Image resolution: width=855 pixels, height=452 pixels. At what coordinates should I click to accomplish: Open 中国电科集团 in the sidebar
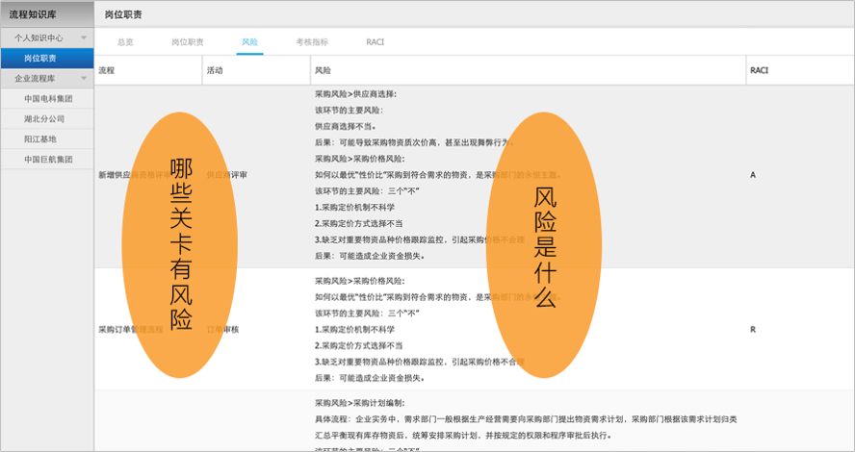[x=48, y=98]
